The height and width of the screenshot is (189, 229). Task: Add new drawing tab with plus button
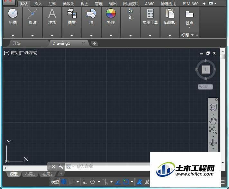pos(95,43)
